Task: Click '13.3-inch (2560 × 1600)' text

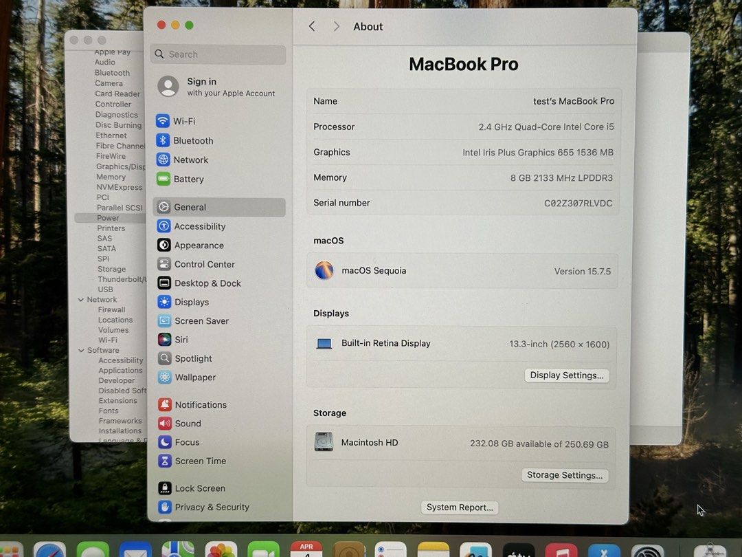Action: [x=559, y=345]
